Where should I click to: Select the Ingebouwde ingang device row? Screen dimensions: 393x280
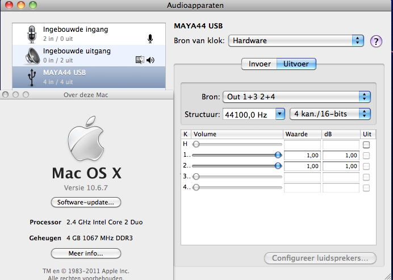(x=89, y=34)
